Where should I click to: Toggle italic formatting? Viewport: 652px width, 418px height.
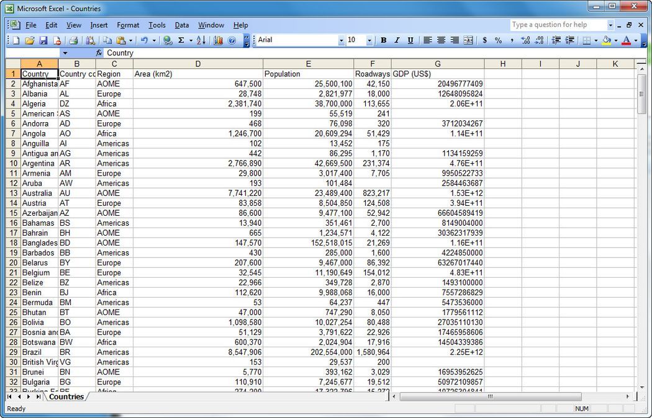(397, 40)
